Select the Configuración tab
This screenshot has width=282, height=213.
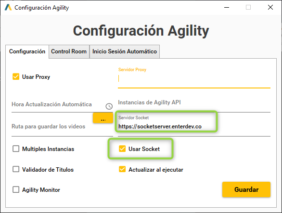click(27, 51)
